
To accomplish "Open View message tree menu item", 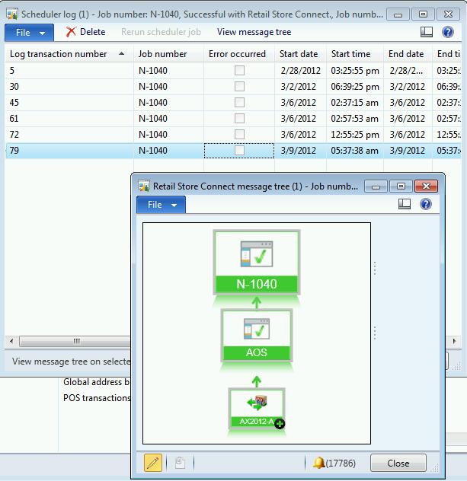I will tap(254, 32).
